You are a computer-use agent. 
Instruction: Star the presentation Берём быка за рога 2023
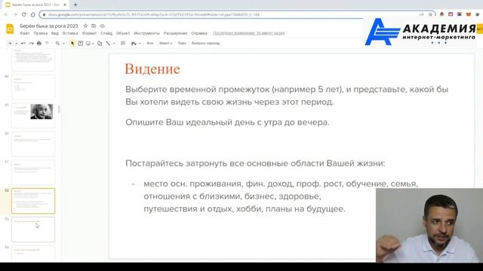pyautogui.click(x=85, y=26)
